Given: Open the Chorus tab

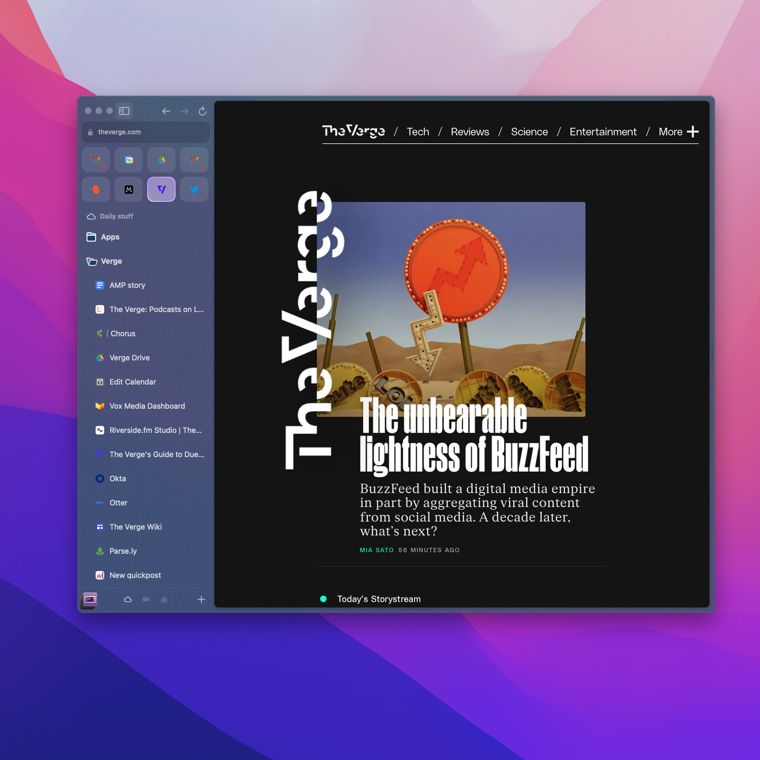Looking at the screenshot, I should click(145, 333).
